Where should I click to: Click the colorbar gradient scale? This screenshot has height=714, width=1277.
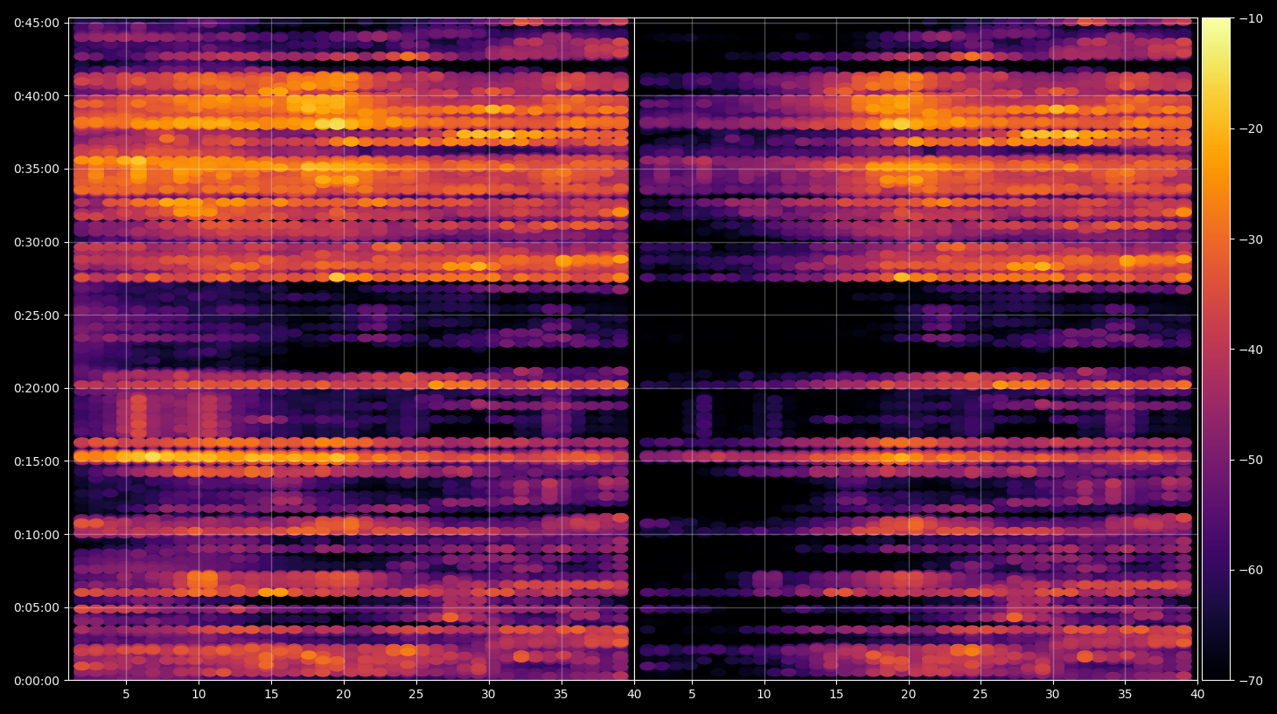point(1216,349)
